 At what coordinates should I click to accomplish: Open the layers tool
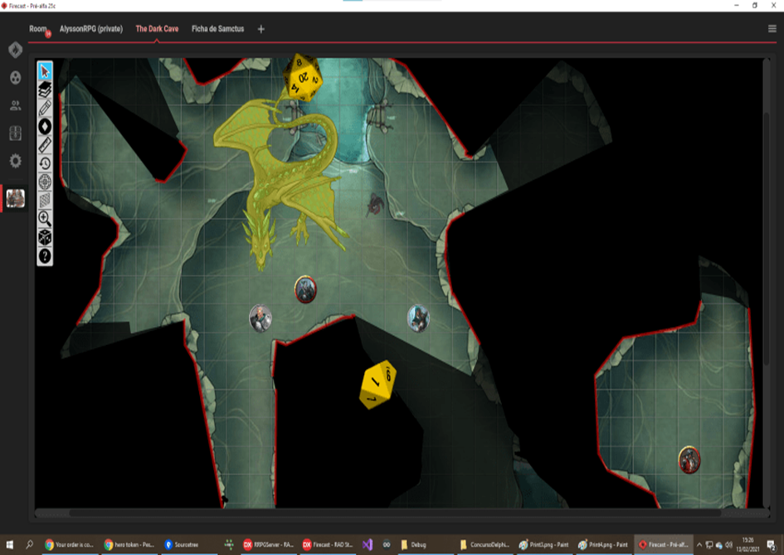click(x=45, y=90)
